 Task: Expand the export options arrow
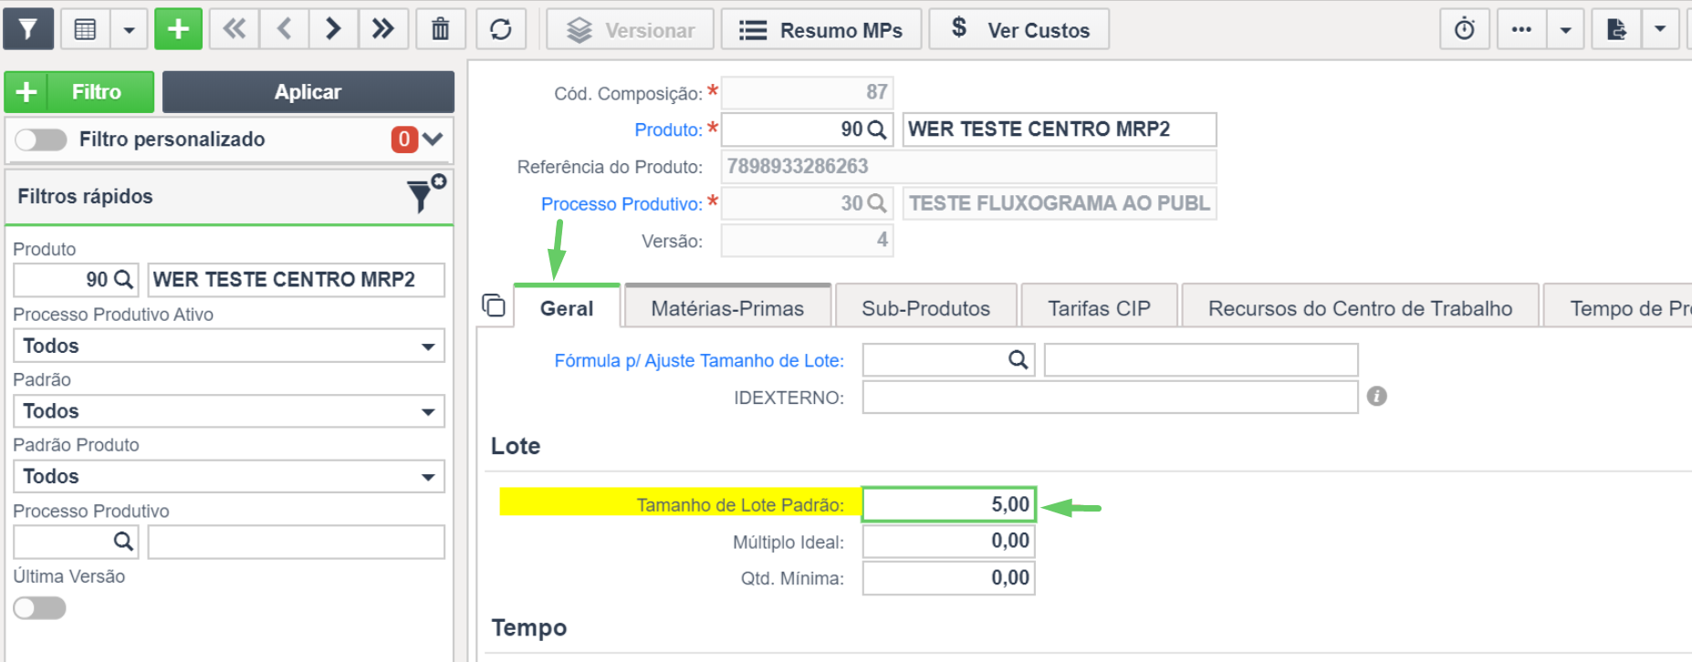pos(1660,29)
